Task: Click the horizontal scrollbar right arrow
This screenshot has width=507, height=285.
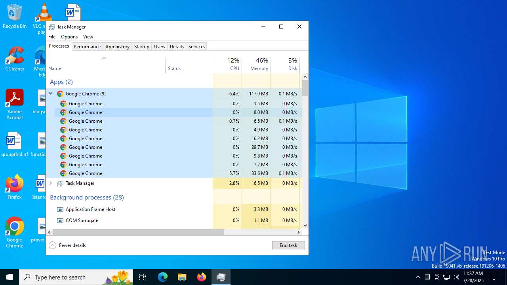Action: pos(299,232)
